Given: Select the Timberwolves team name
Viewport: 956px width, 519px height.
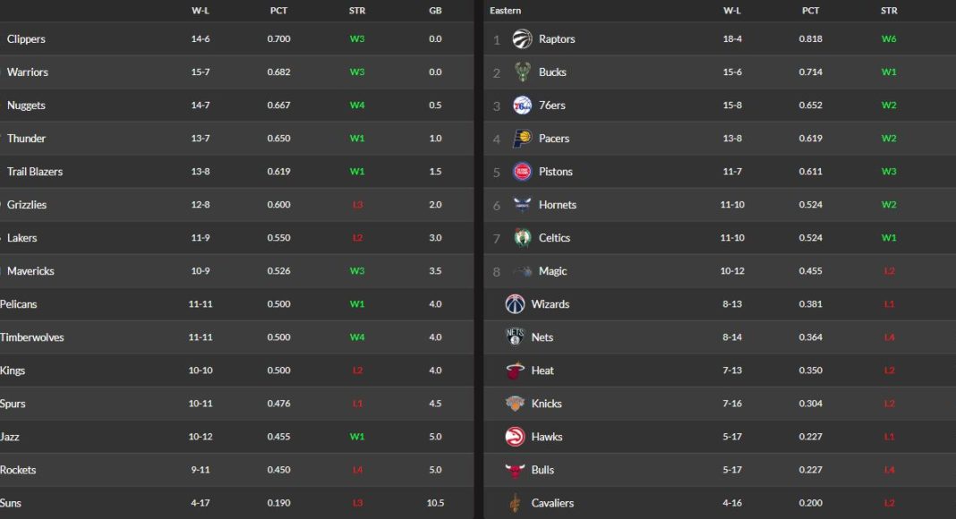Looking at the screenshot, I should tap(32, 337).
